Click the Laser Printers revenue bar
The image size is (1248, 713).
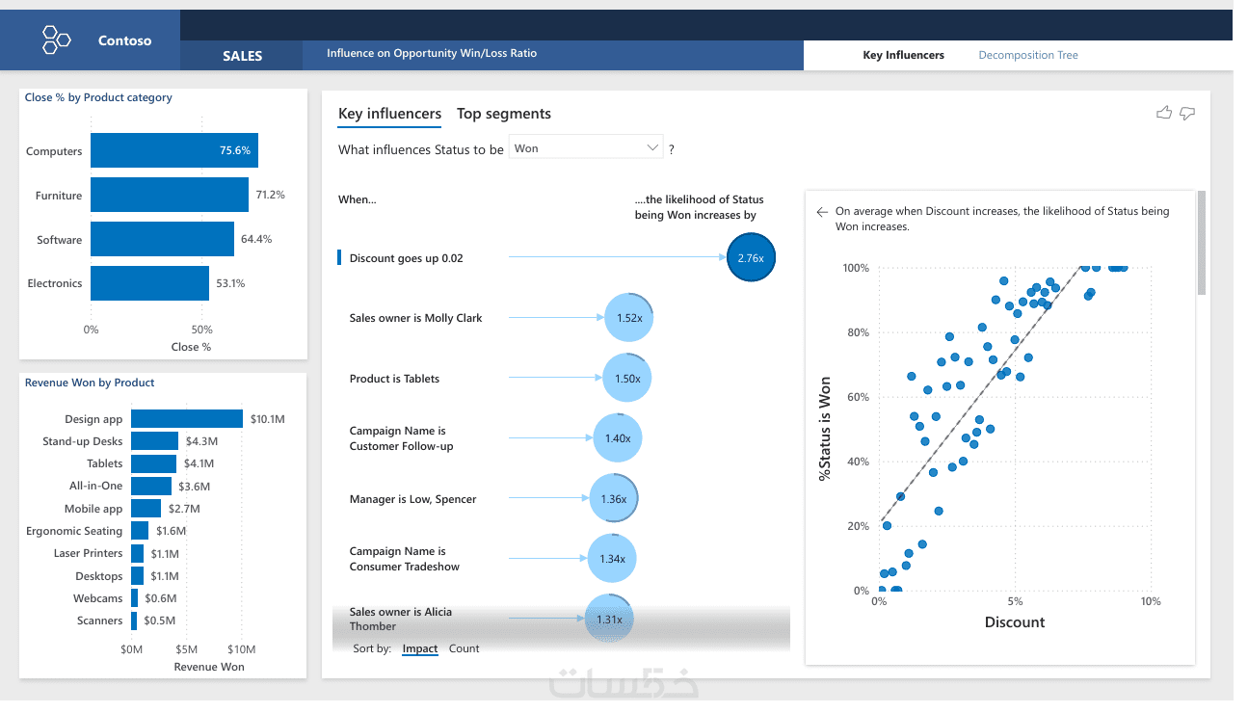tap(137, 553)
